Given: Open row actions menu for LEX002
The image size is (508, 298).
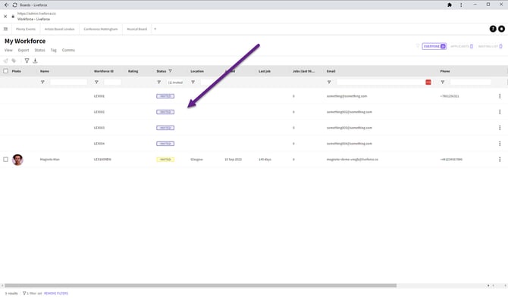Looking at the screenshot, I should coord(500,112).
